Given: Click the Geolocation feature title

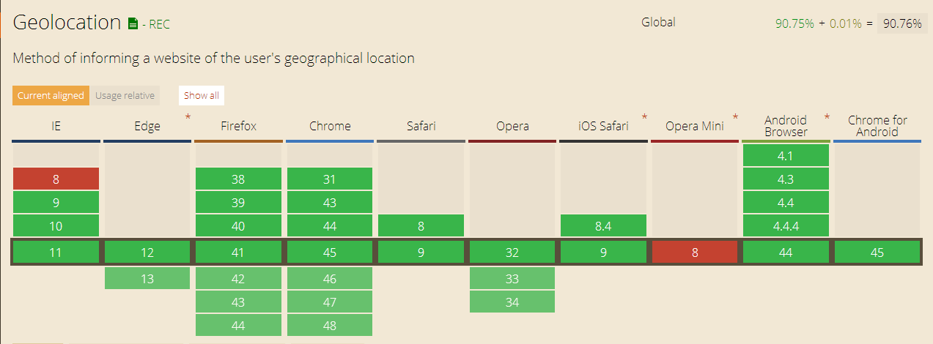Looking at the screenshot, I should point(67,23).
